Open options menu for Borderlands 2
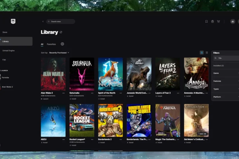239x159 pixels. (121, 140)
